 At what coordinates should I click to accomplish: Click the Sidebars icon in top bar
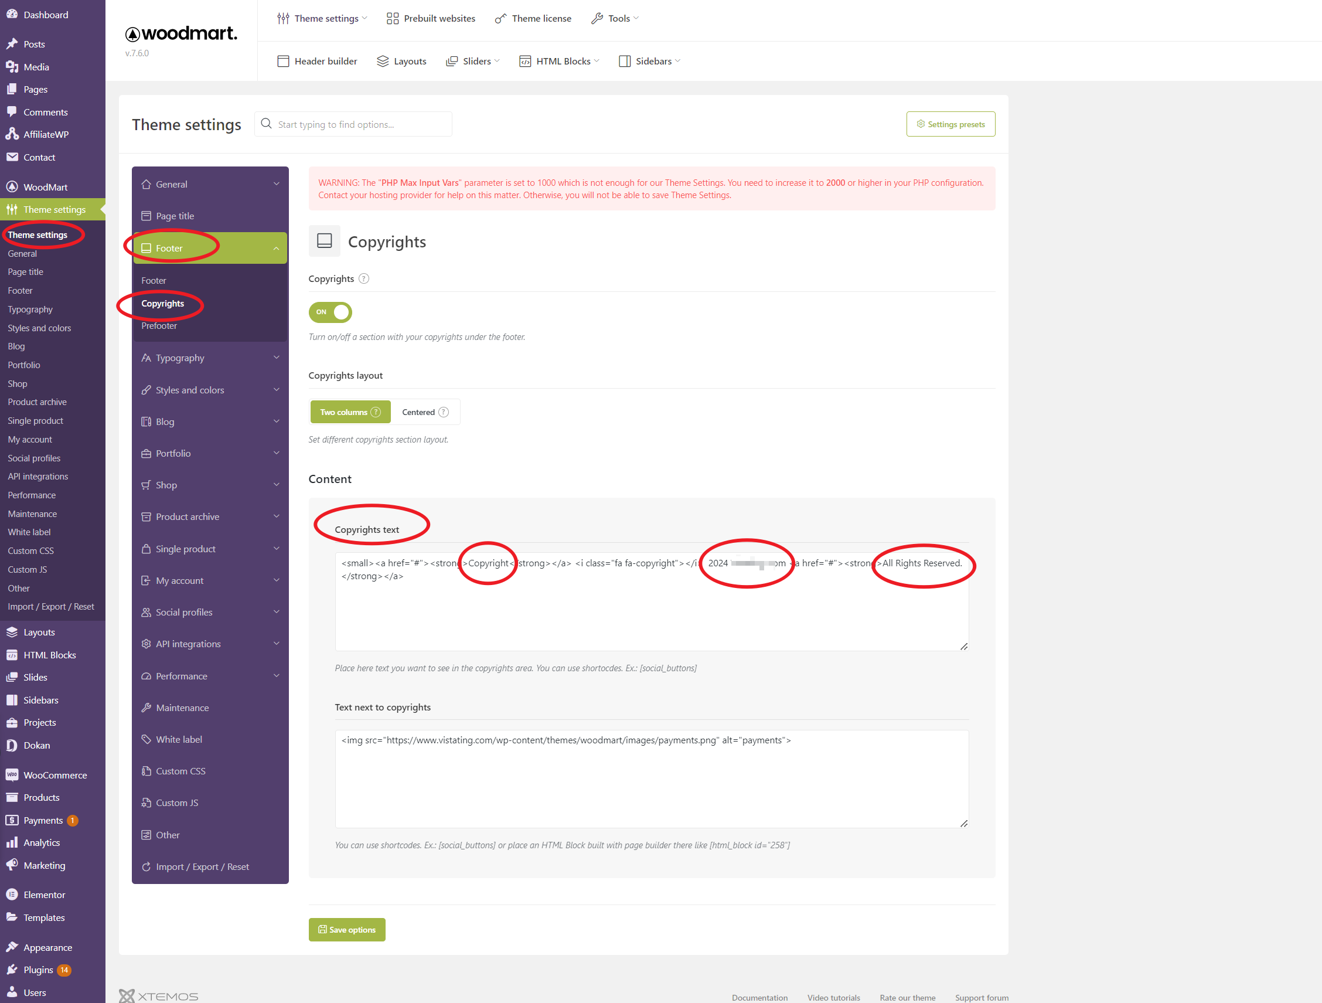[x=622, y=61]
